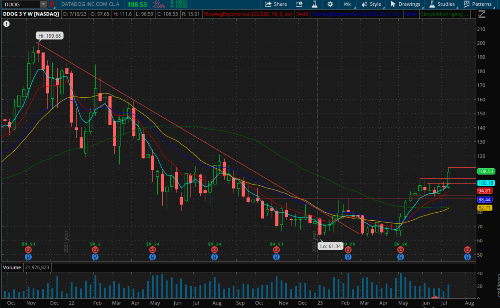
Task: Click the blue 88.44 price axis label
Action: [x=484, y=200]
